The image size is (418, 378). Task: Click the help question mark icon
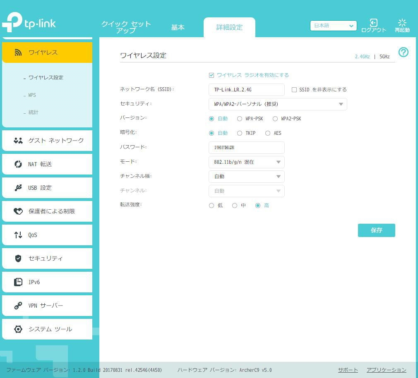[x=404, y=52]
